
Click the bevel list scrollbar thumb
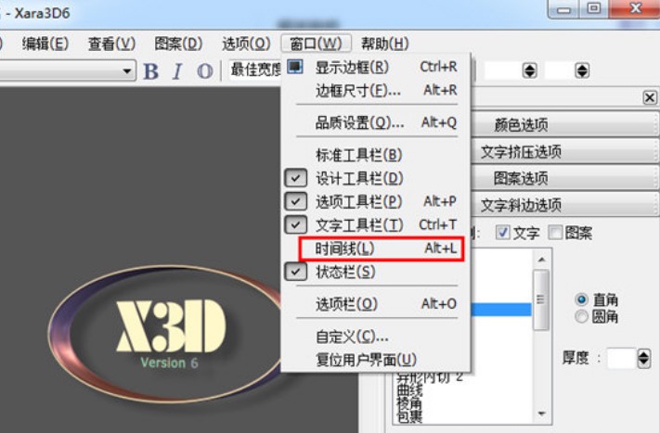click(x=541, y=299)
